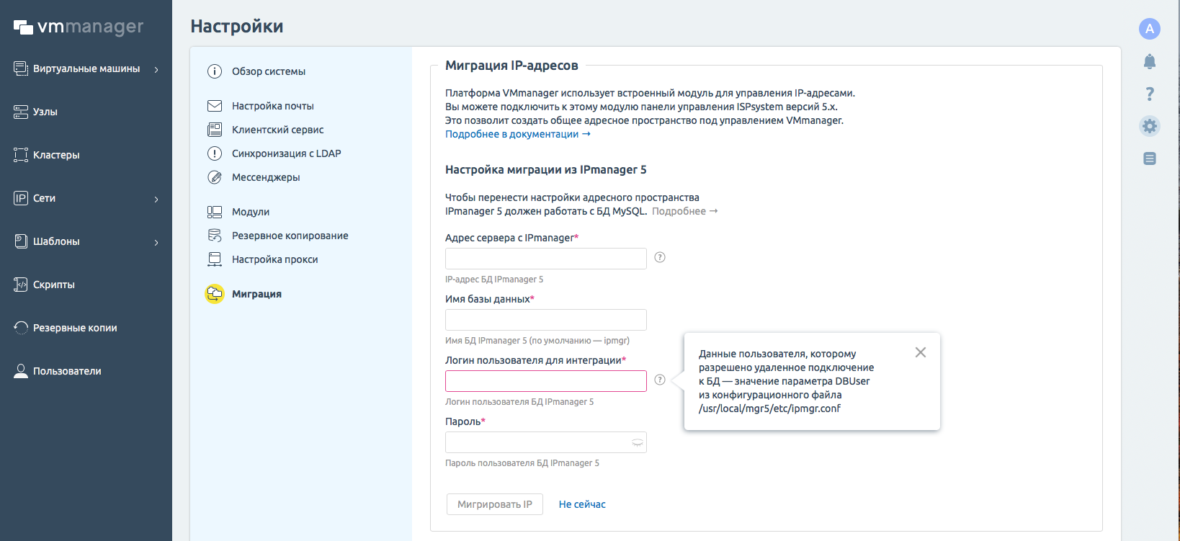Click the Синхронизация с LDAP icon

215,153
